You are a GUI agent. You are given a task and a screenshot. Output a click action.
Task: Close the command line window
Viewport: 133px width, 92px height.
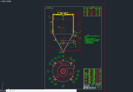point(2,91)
